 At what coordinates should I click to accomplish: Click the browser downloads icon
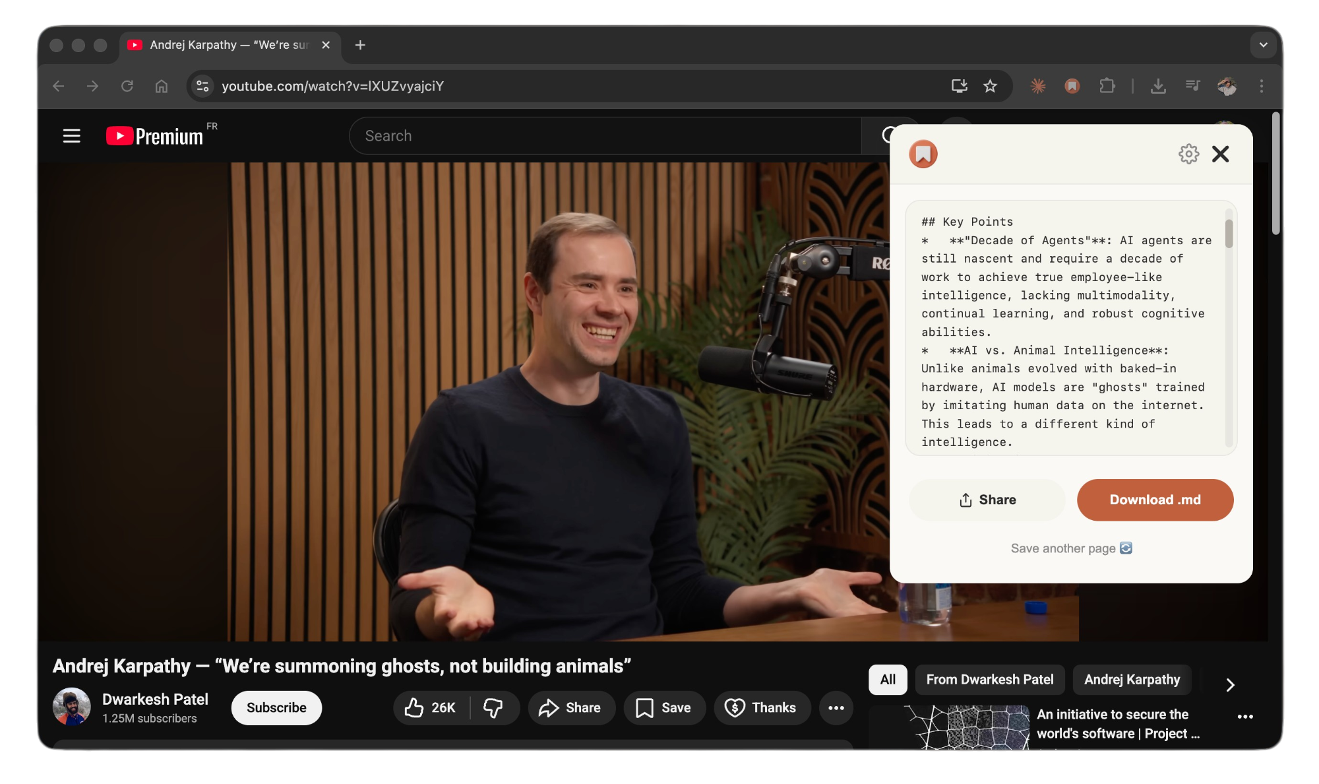tap(1159, 86)
